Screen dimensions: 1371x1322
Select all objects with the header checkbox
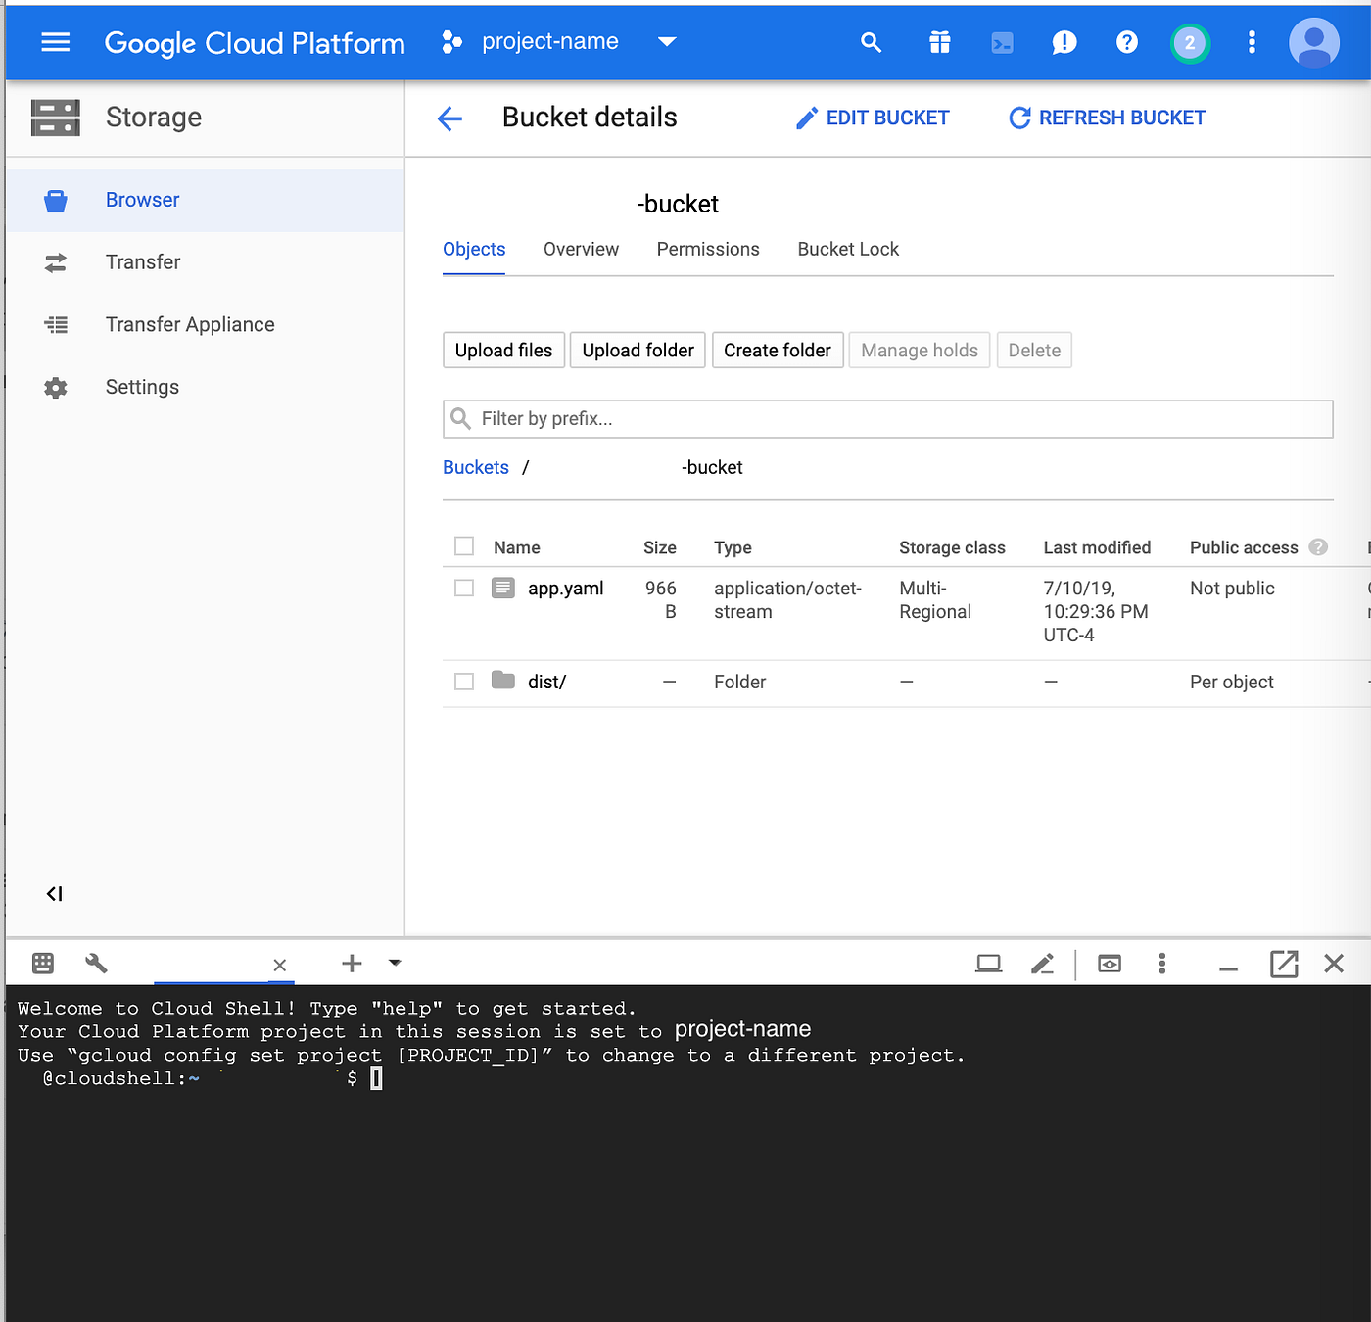point(463,545)
